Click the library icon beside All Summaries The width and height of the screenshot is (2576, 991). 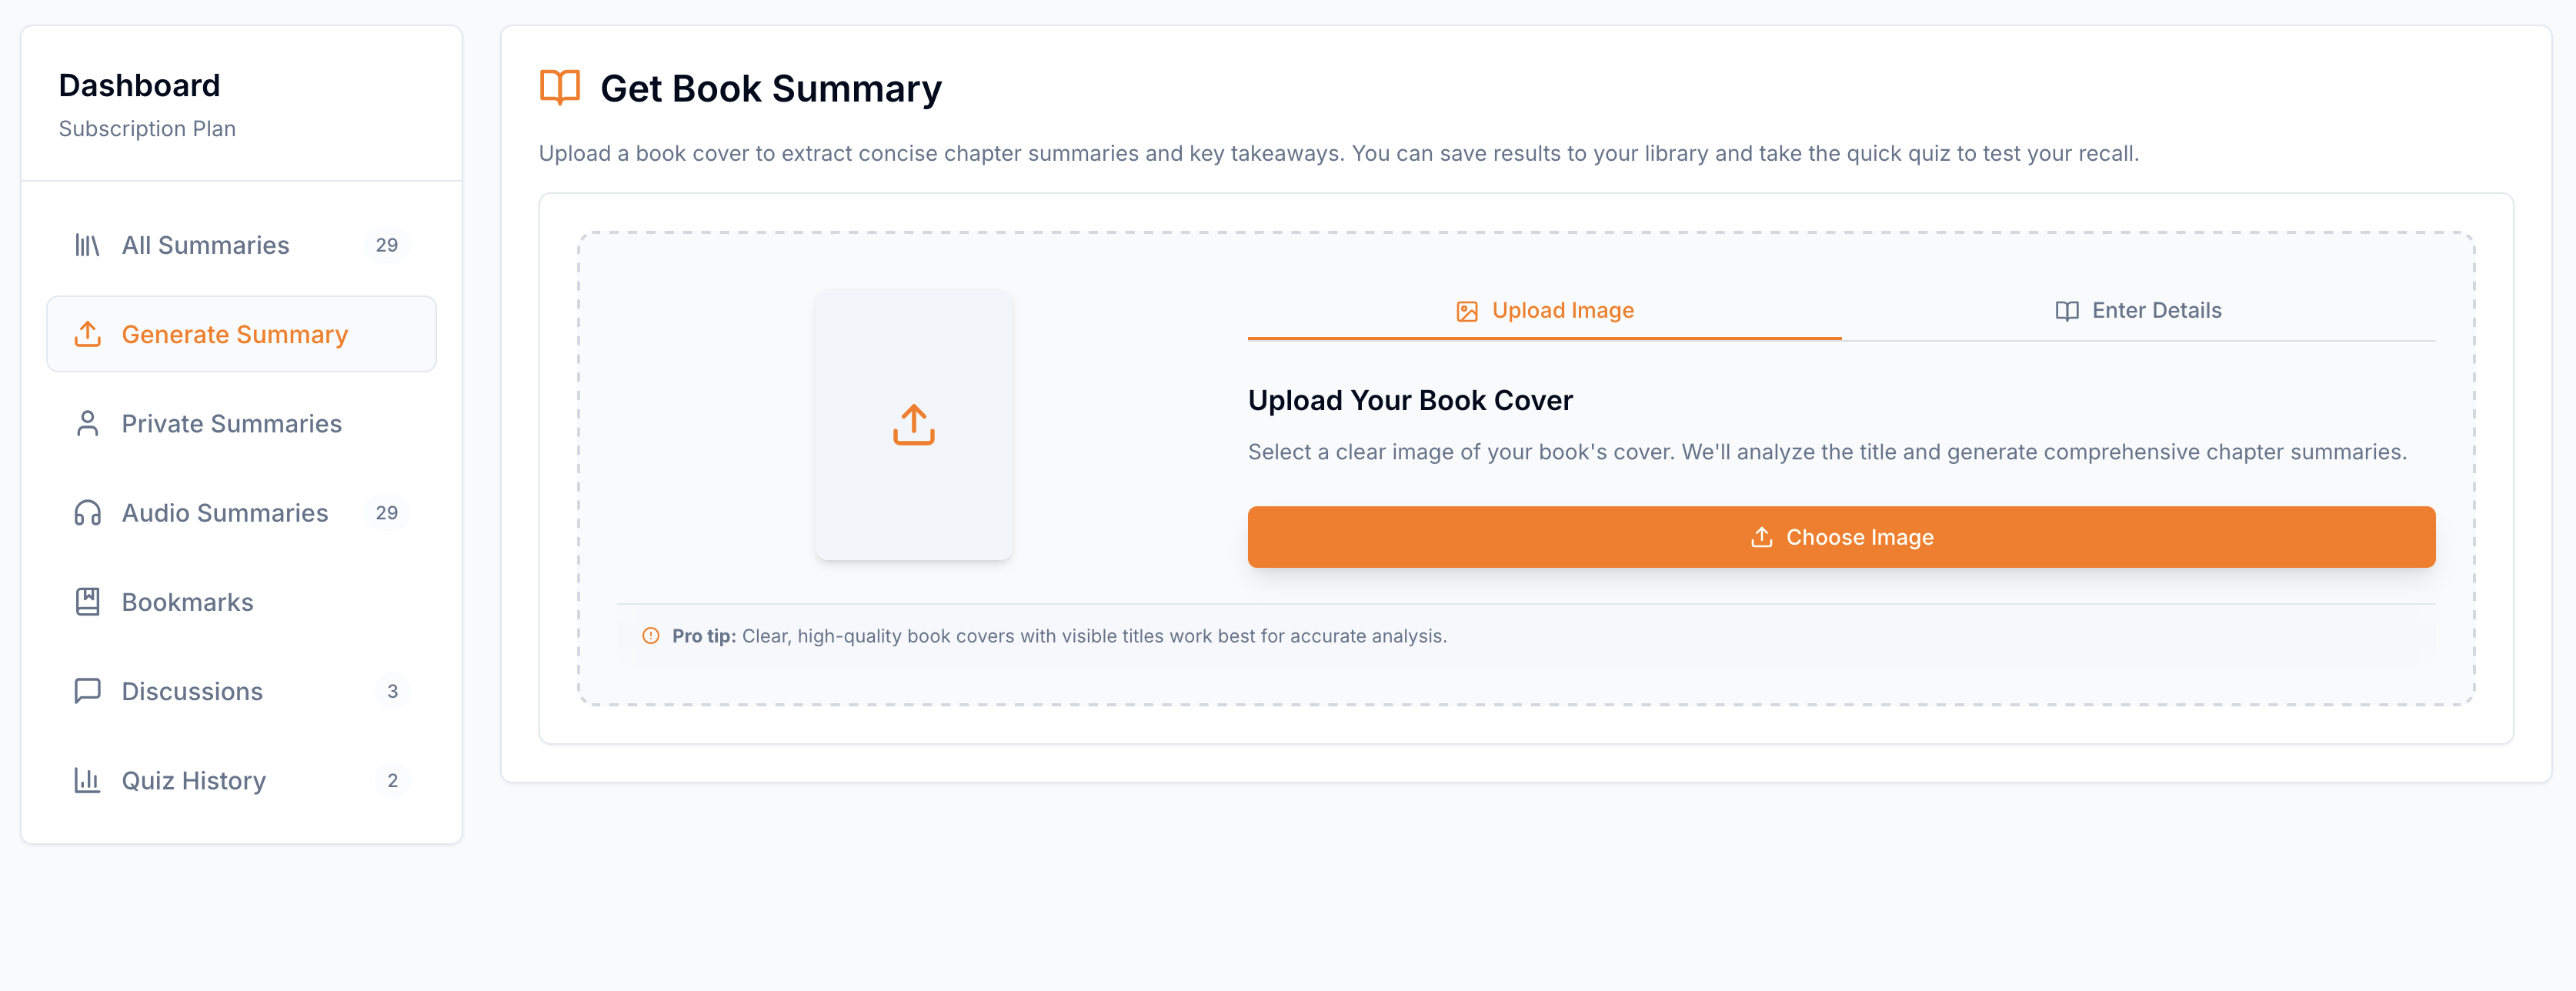[x=87, y=245]
